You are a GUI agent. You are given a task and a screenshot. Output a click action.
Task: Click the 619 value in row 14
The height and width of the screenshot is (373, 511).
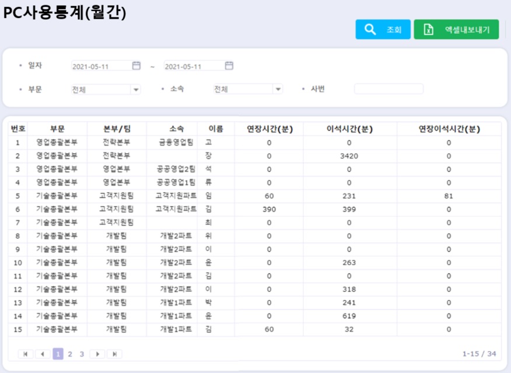tap(349, 316)
